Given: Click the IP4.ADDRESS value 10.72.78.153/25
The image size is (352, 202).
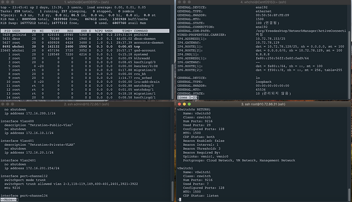Looking at the screenshot, I should [270, 39].
